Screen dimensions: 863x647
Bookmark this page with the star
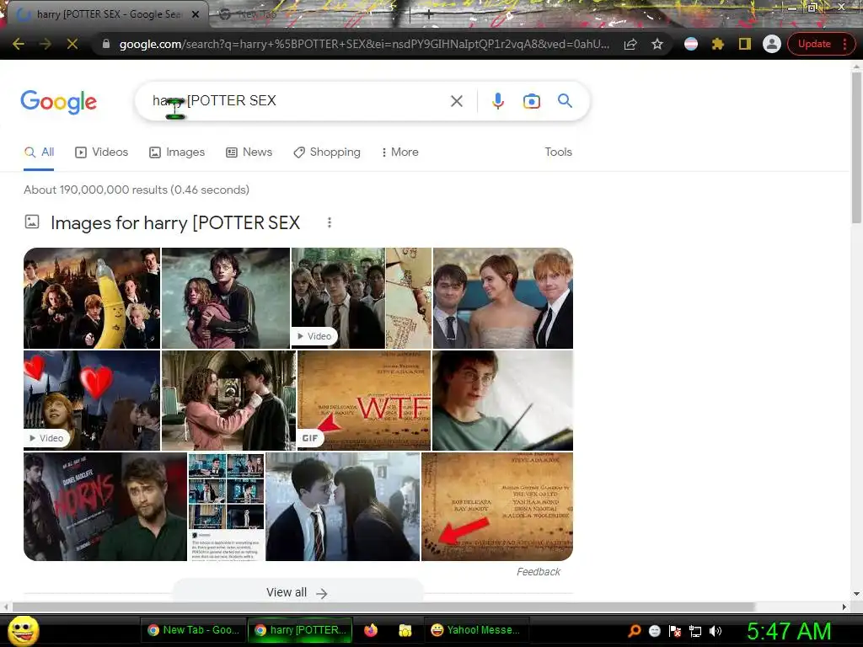[657, 44]
